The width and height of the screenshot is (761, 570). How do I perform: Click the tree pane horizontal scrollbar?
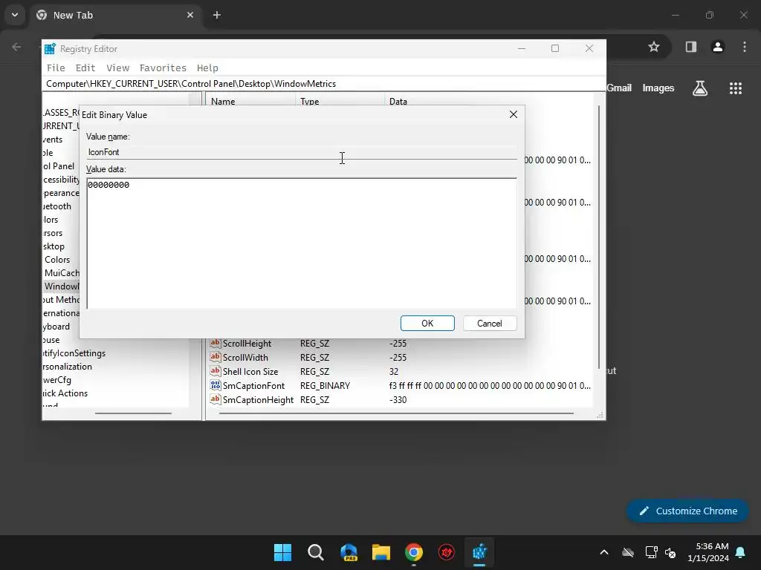pyautogui.click(x=133, y=413)
